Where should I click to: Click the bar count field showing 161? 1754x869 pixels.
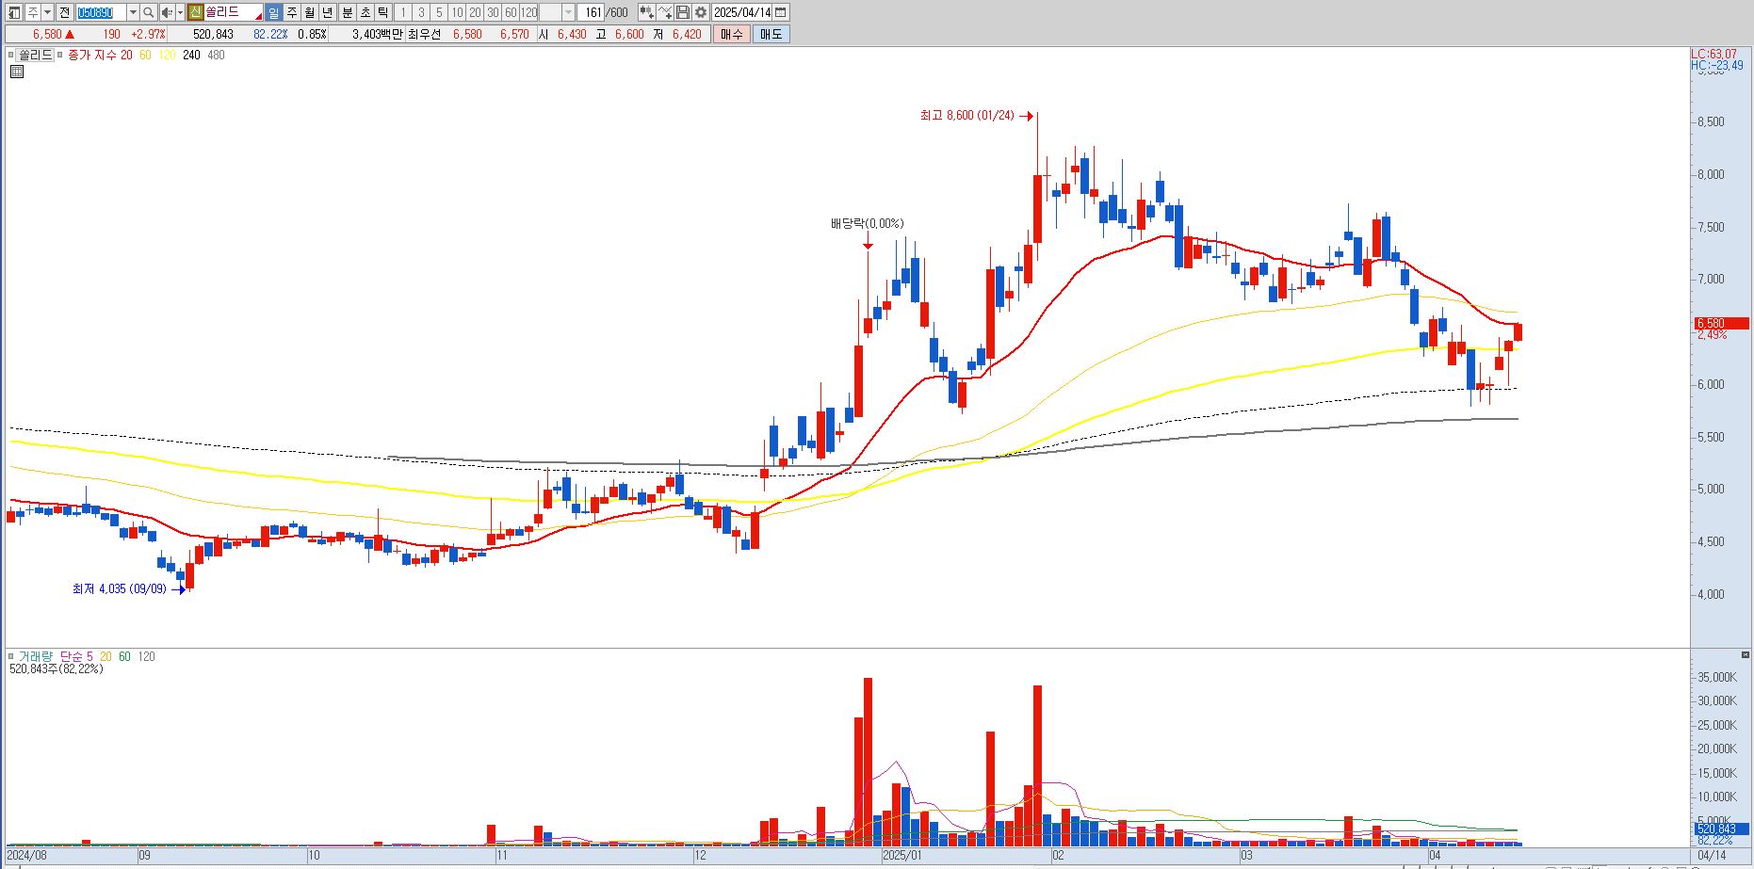tap(590, 12)
